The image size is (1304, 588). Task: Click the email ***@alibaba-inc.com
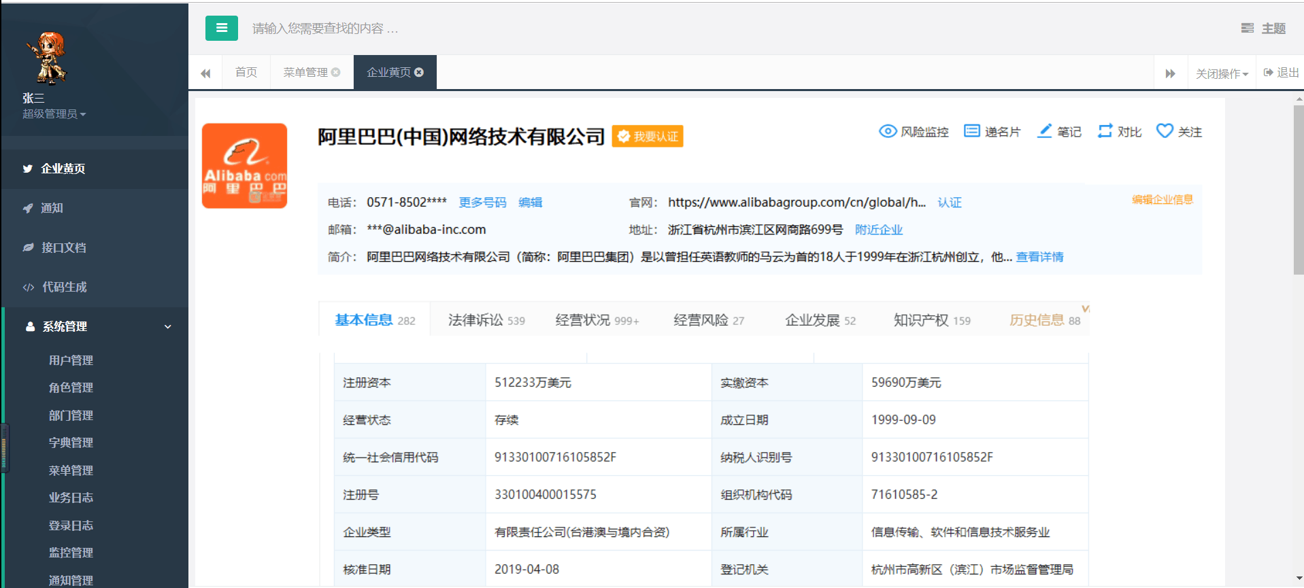(x=427, y=230)
